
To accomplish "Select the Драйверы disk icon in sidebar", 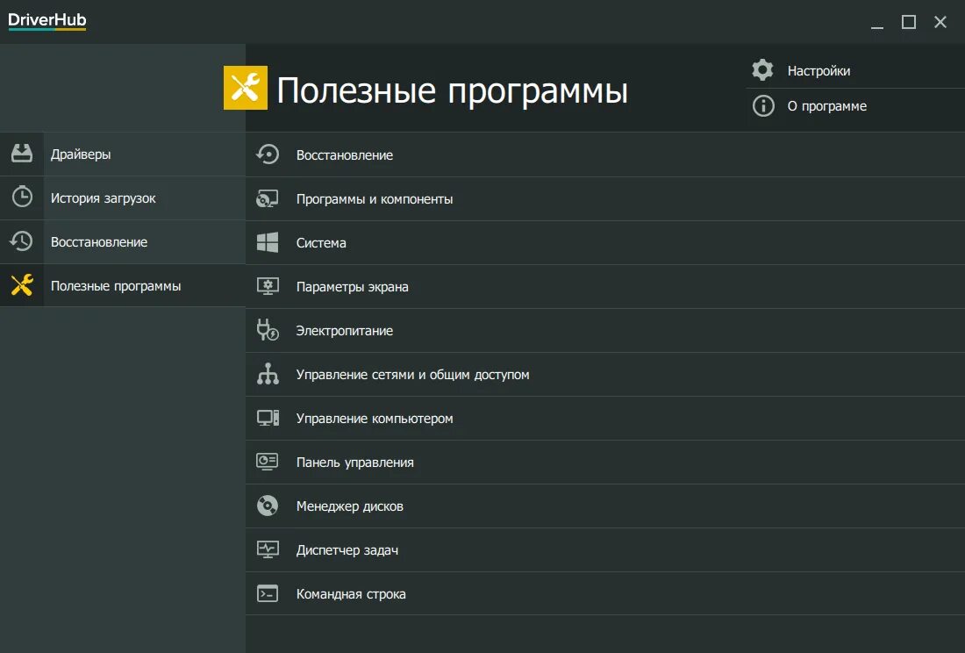I will [22, 154].
